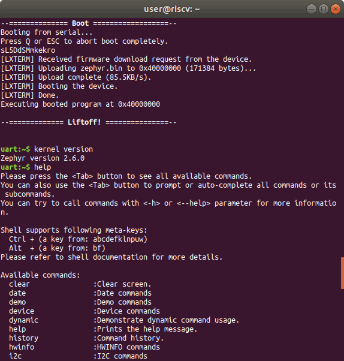
Task: Minimize the user@riscv terminal window
Action: [312, 9]
